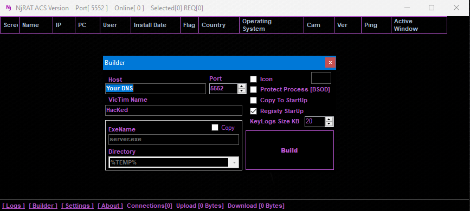The width and height of the screenshot is (470, 211).
Task: Click the User column header
Action: pyautogui.click(x=115, y=25)
